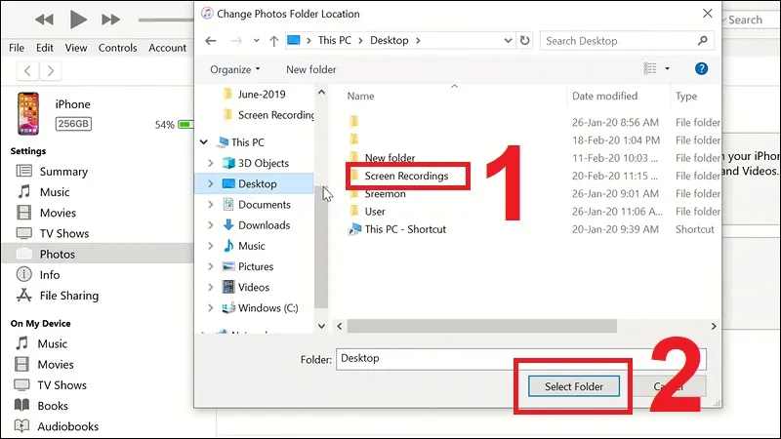The height and width of the screenshot is (439, 781).
Task: Click the Select Folder button
Action: coord(574,386)
